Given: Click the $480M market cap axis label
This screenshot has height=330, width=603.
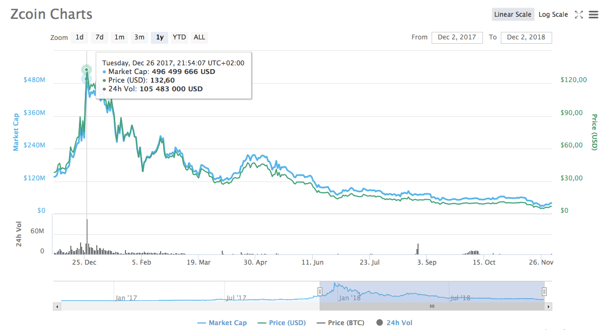Looking at the screenshot, I should coord(34,80).
